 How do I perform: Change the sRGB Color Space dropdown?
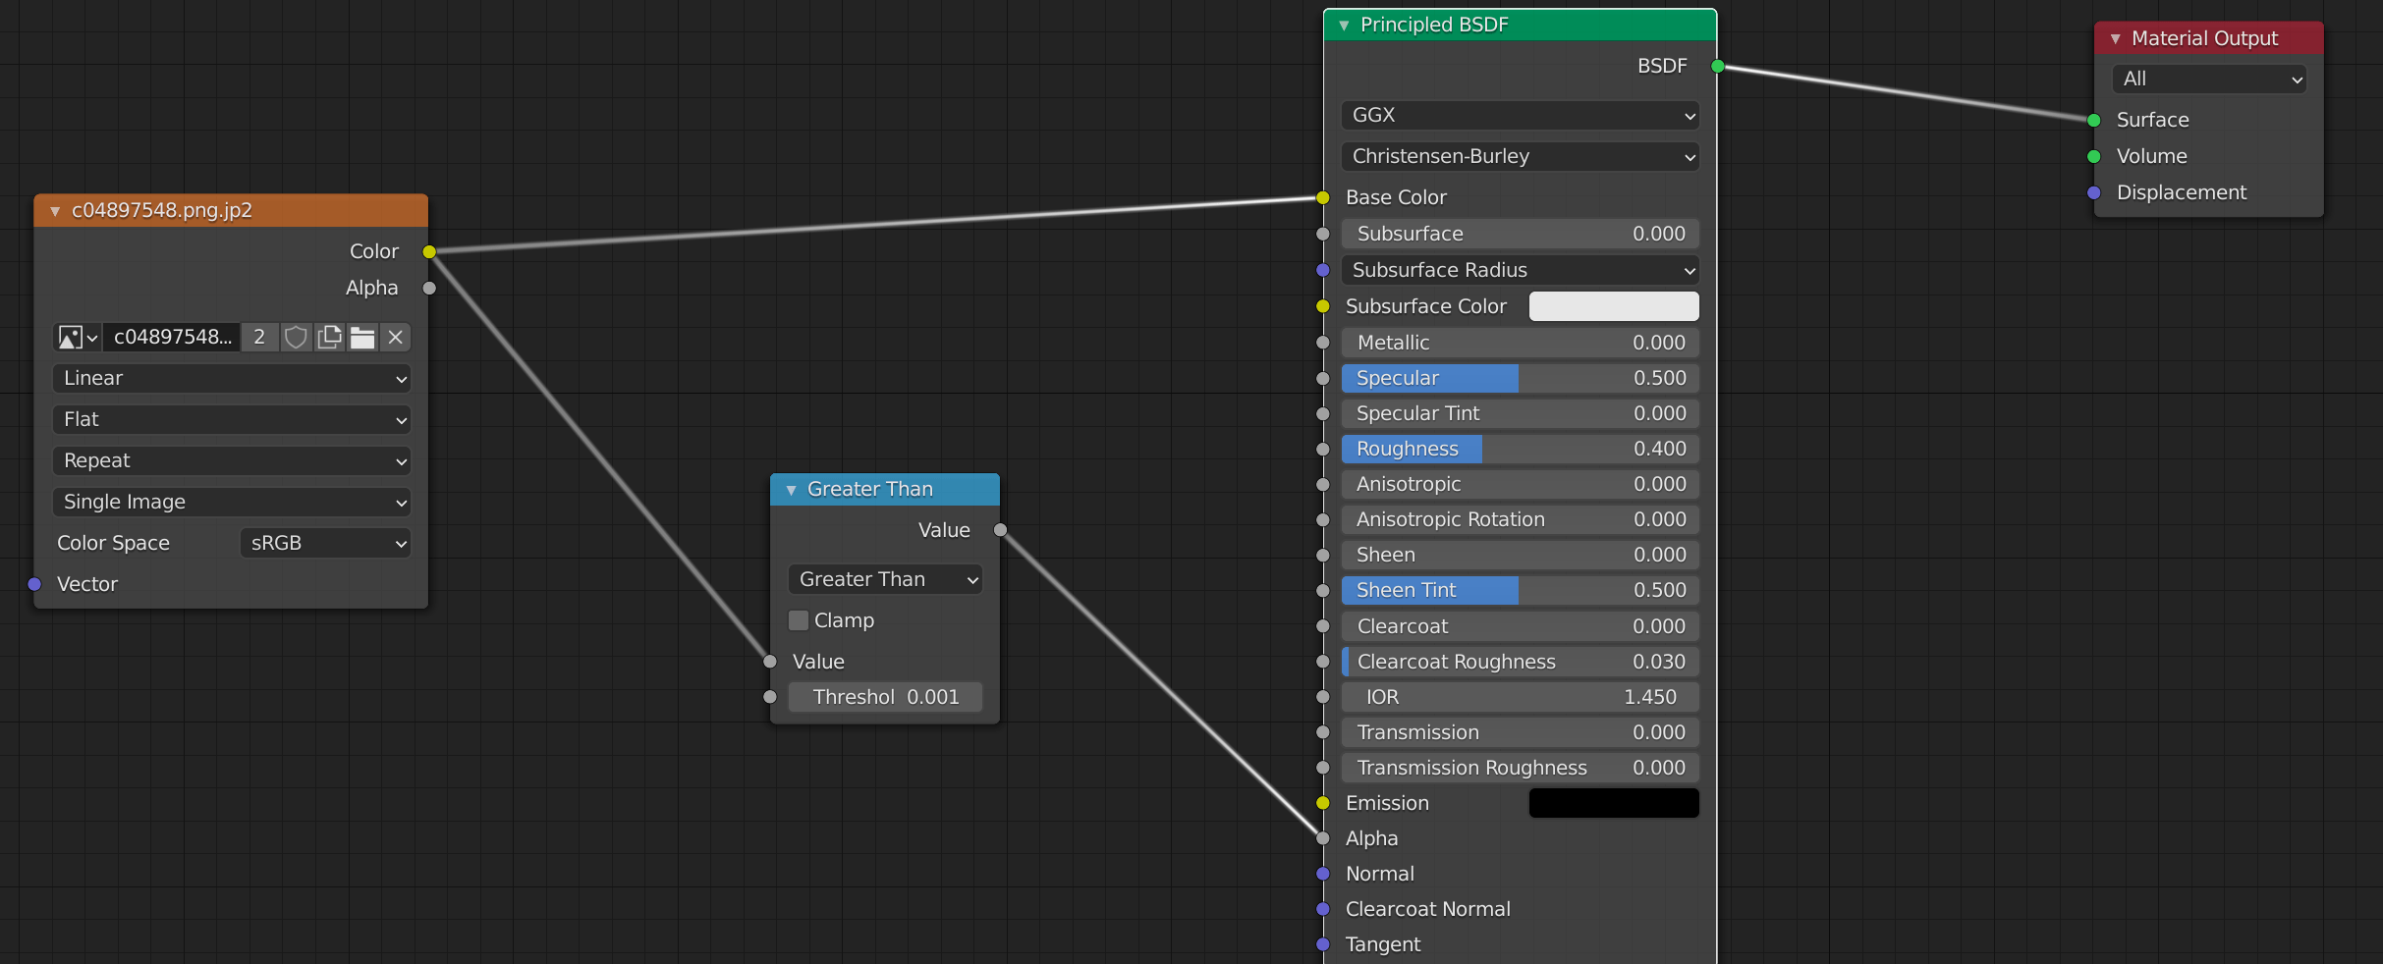(x=324, y=543)
